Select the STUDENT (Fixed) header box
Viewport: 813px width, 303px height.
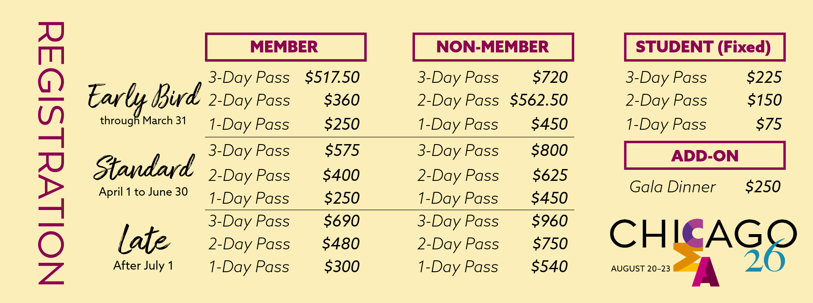(x=704, y=47)
